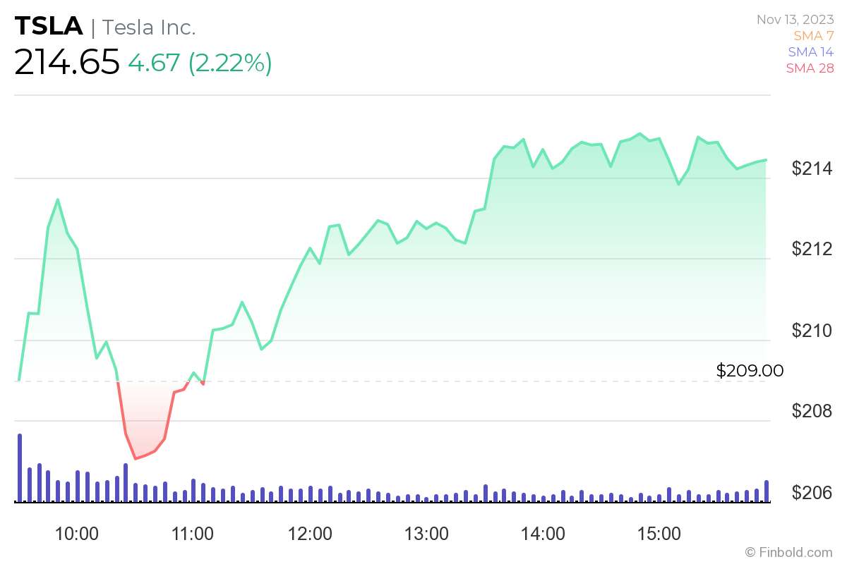
Task: Click the Tesla Inc. company name
Action: coord(149,27)
